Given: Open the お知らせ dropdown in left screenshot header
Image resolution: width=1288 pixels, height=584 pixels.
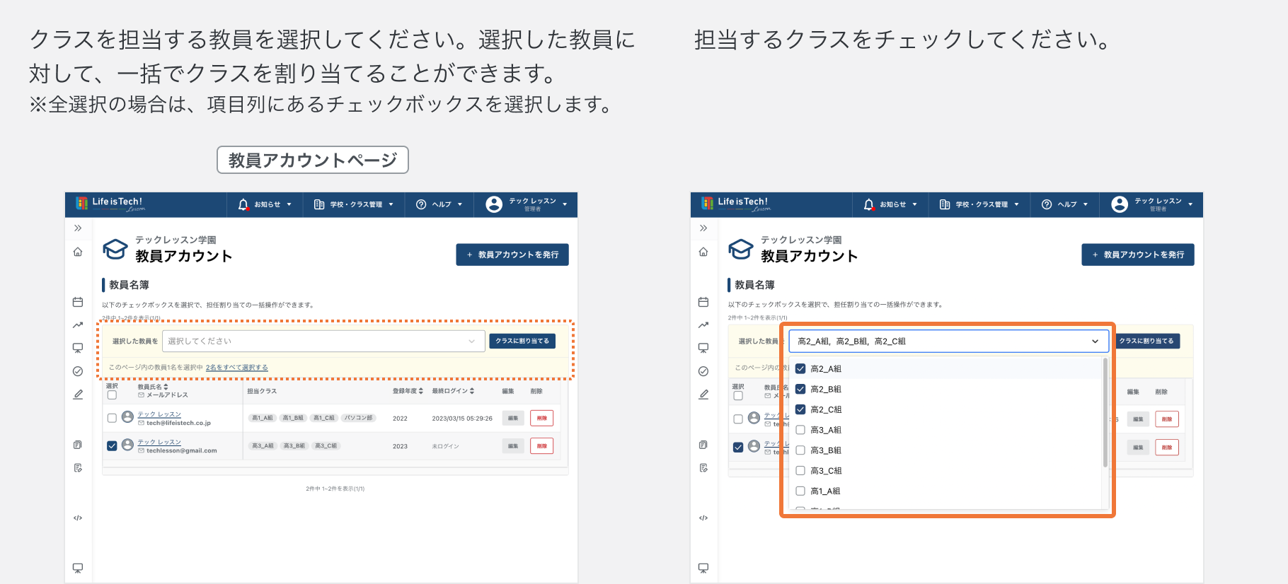Looking at the screenshot, I should pyautogui.click(x=265, y=204).
